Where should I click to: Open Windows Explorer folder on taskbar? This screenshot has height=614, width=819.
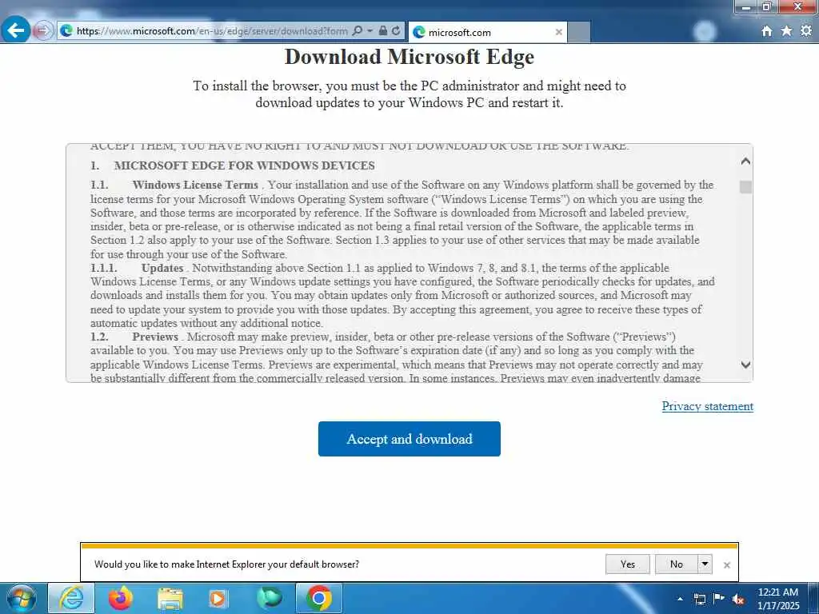point(170,599)
